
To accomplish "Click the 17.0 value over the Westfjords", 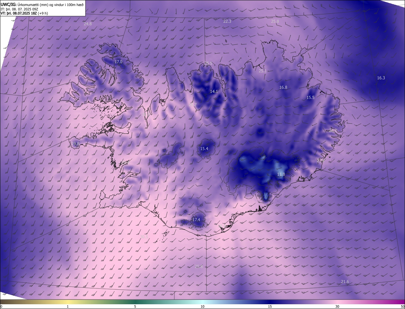I will [x=118, y=62].
